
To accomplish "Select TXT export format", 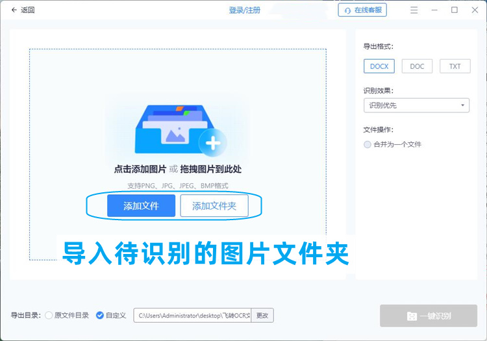I will [455, 66].
